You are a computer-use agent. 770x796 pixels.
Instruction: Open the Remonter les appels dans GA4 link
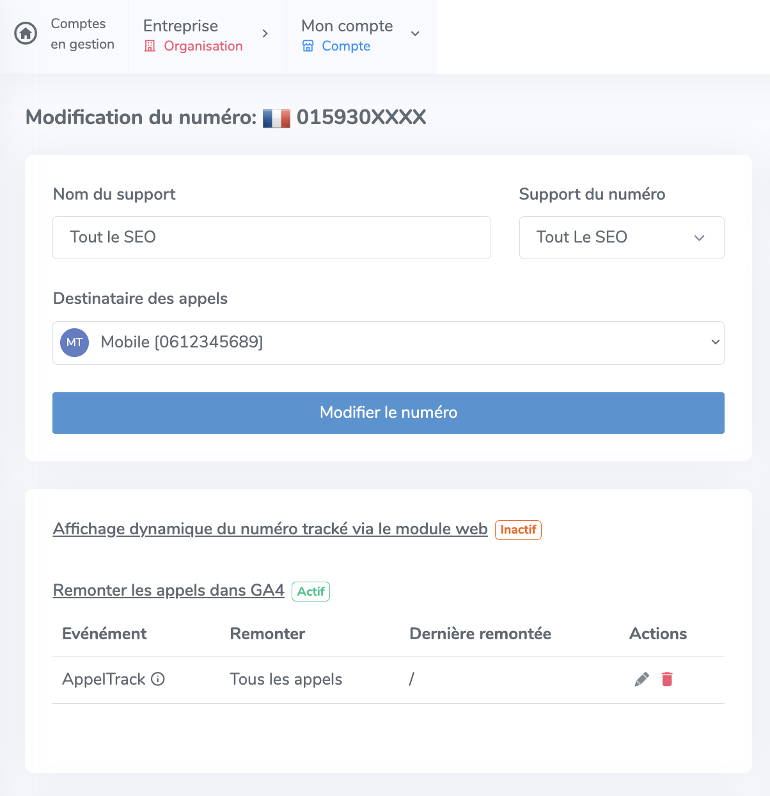[168, 591]
